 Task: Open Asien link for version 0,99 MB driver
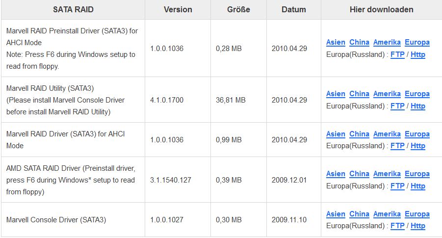coord(336,134)
